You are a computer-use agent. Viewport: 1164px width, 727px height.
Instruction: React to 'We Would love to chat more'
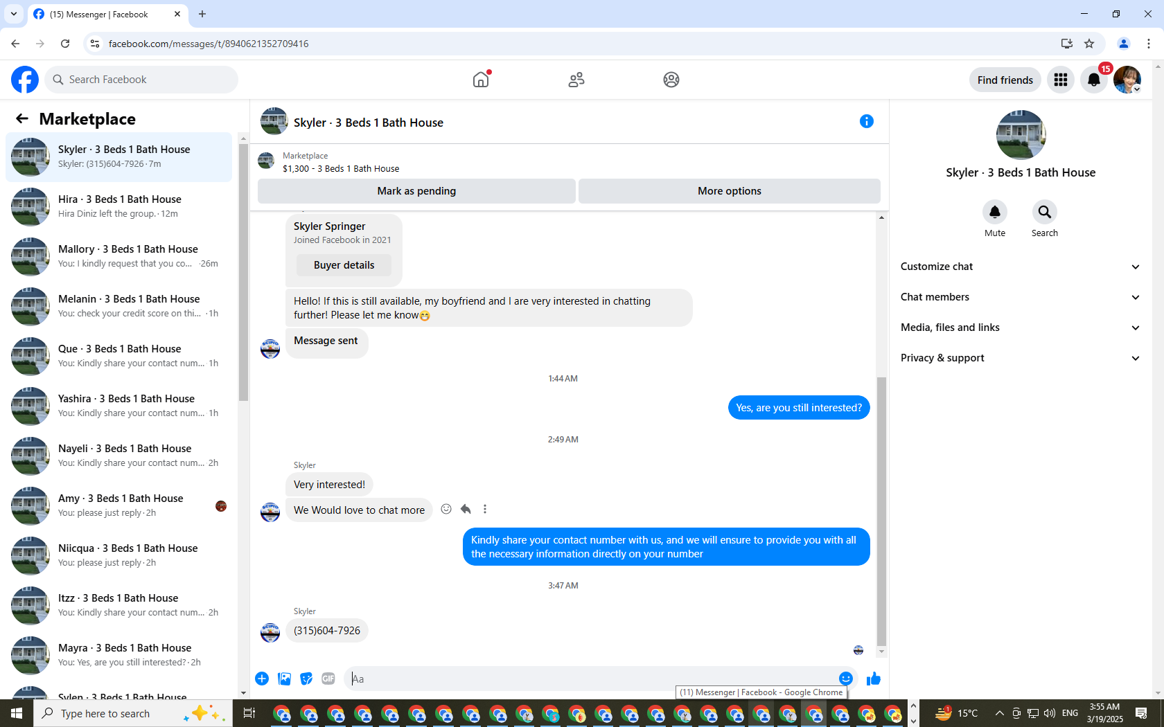(x=446, y=510)
